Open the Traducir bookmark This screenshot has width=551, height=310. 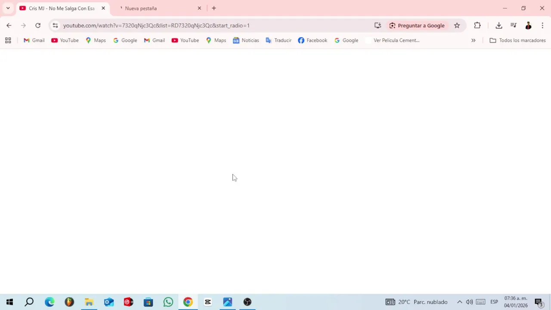tap(279, 40)
